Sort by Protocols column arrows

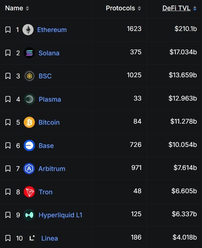[x=139, y=8]
